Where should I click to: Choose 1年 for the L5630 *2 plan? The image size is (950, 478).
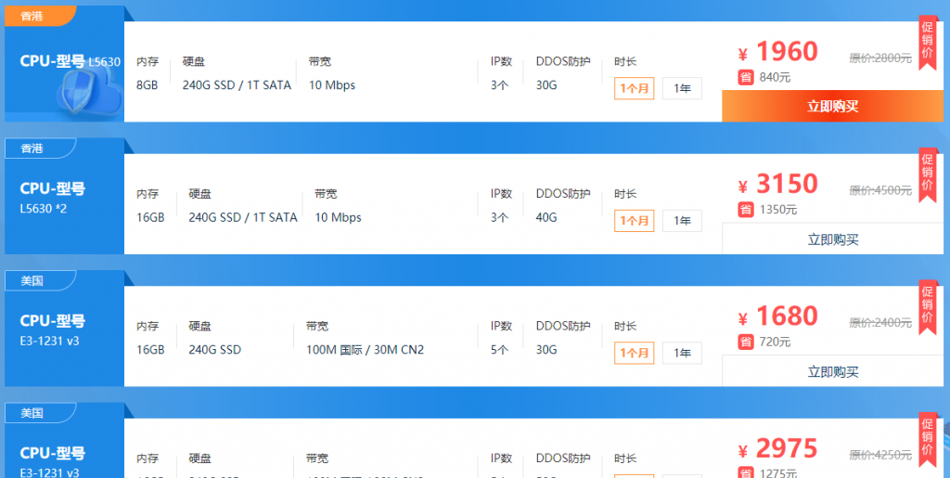pyautogui.click(x=682, y=221)
